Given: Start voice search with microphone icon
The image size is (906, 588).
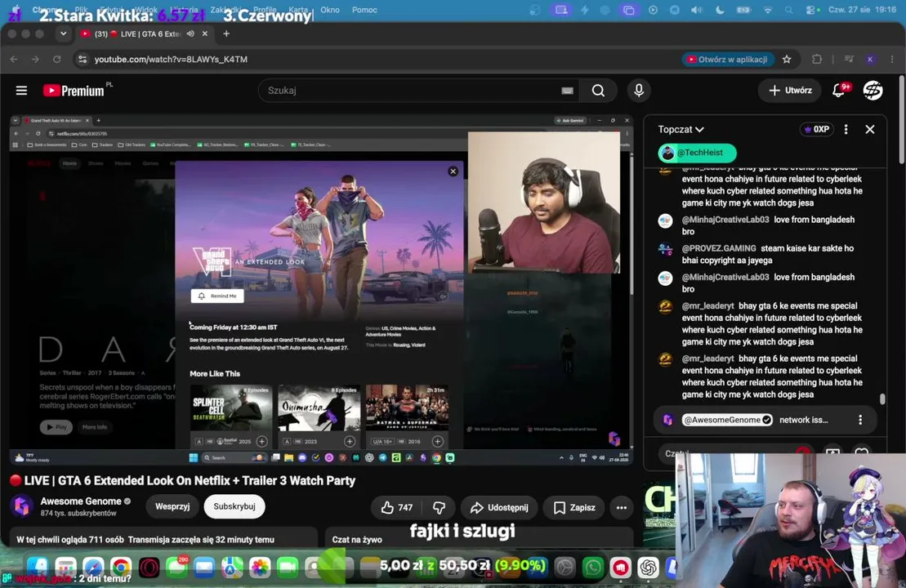Looking at the screenshot, I should [639, 91].
